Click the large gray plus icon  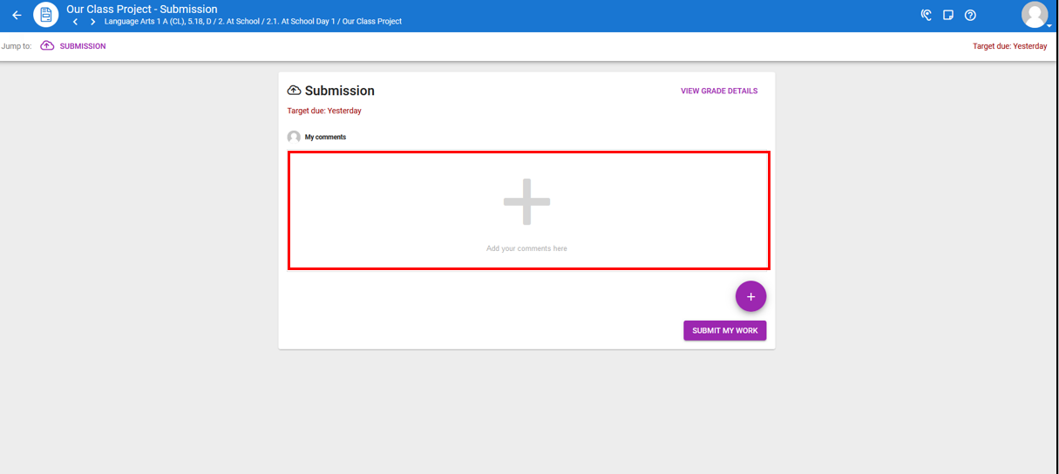pyautogui.click(x=526, y=202)
